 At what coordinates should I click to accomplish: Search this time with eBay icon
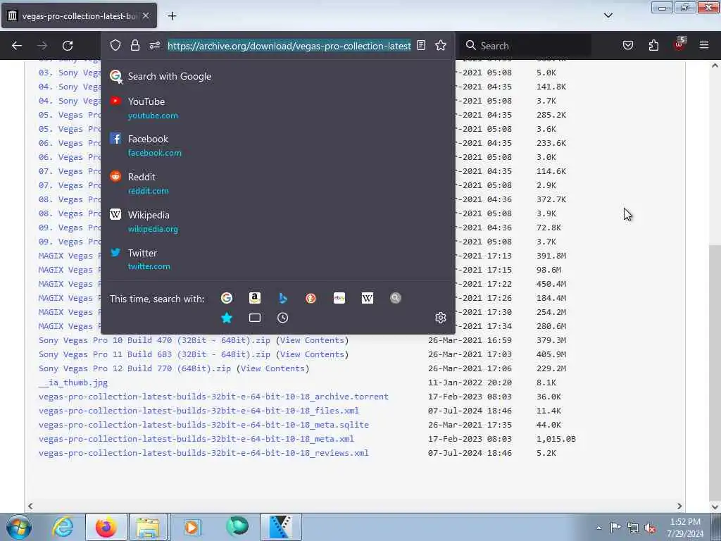(x=339, y=298)
